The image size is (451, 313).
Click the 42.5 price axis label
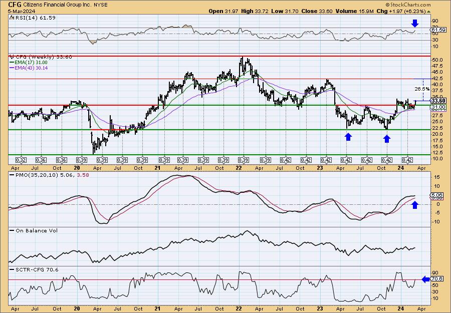pyautogui.click(x=438, y=79)
